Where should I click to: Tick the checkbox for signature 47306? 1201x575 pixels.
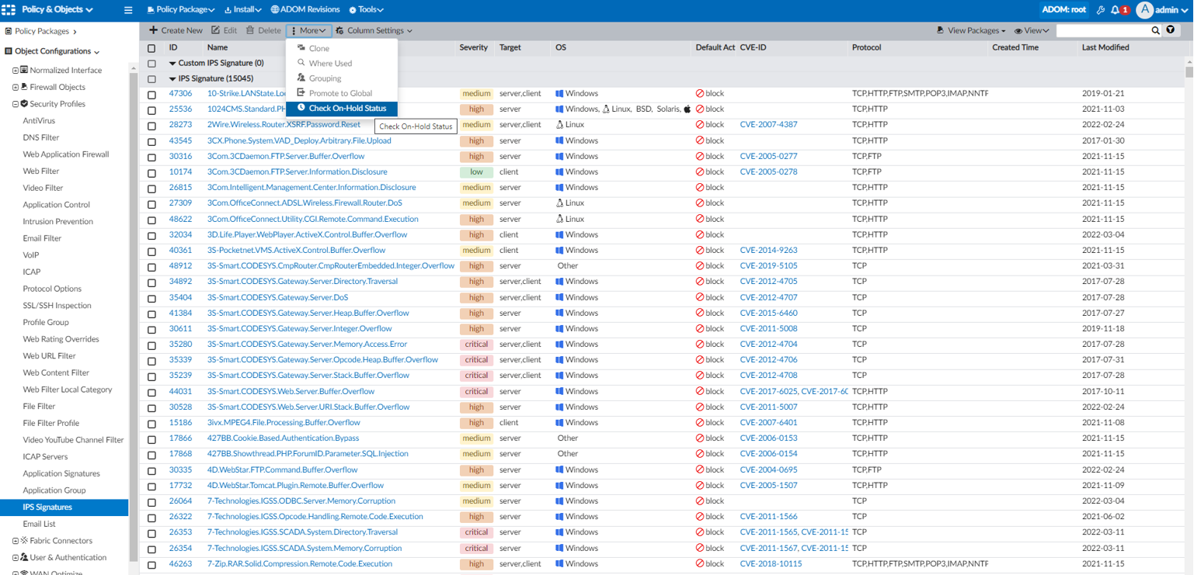151,95
